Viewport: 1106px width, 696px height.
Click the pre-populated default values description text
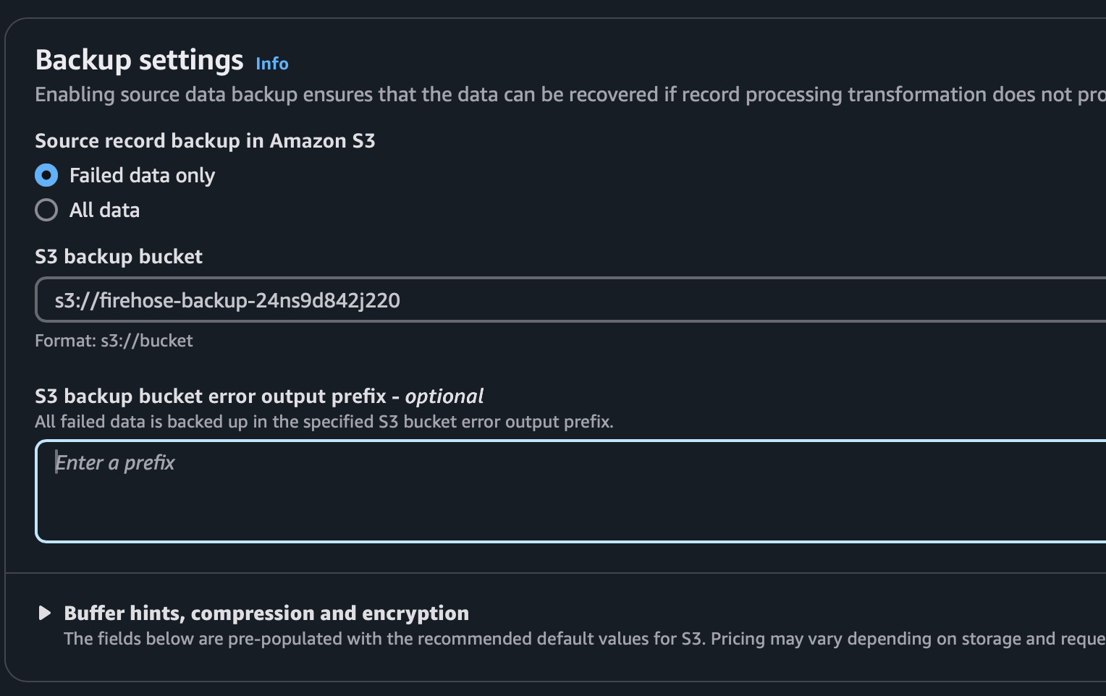click(585, 639)
